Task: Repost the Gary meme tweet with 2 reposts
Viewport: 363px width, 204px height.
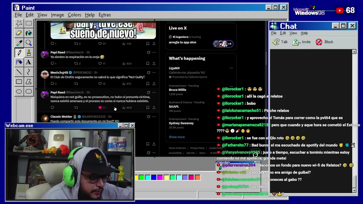Action: point(77,44)
